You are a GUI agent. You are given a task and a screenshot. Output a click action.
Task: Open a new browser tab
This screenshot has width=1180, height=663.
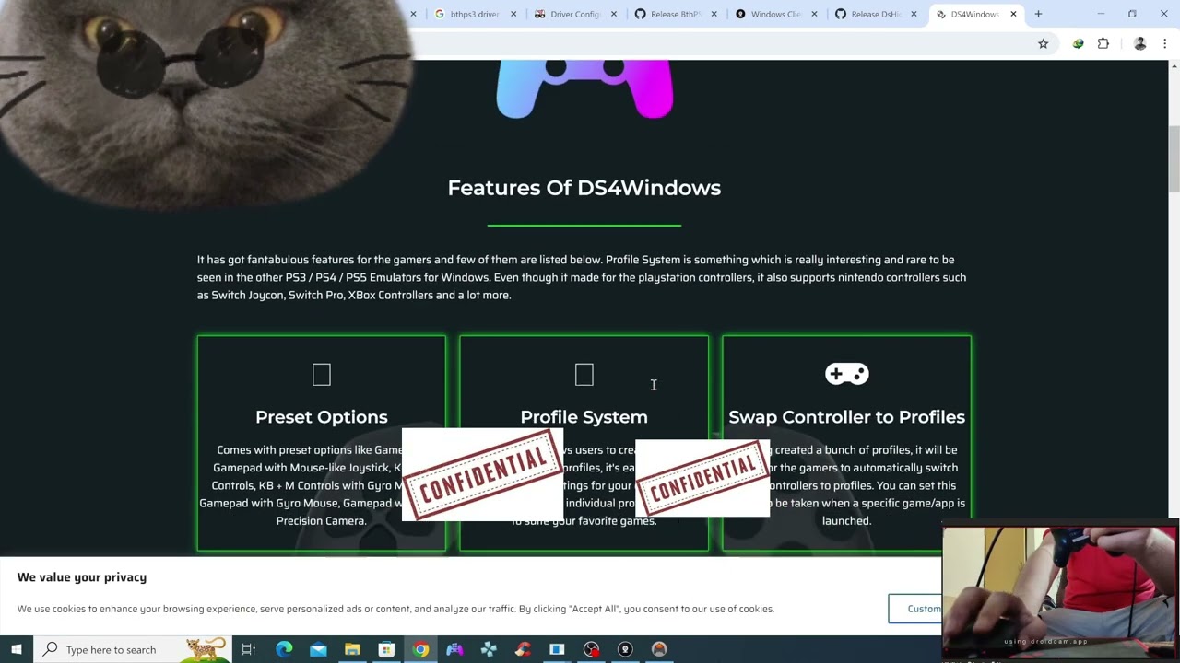click(x=1038, y=14)
